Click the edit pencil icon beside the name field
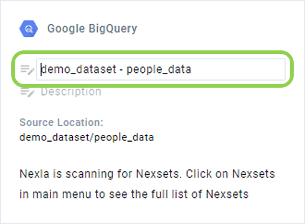 coord(27,70)
